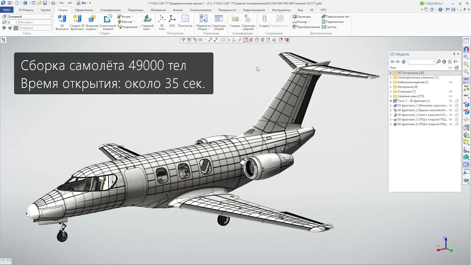Open Структура сборки
The width and height of the screenshot is (471, 265).
click(x=219, y=22)
